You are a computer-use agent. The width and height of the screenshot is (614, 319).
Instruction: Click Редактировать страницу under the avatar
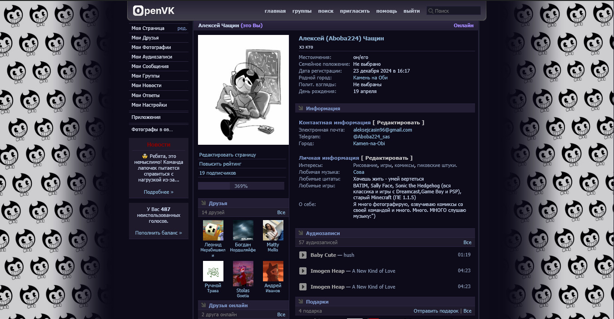tap(228, 155)
